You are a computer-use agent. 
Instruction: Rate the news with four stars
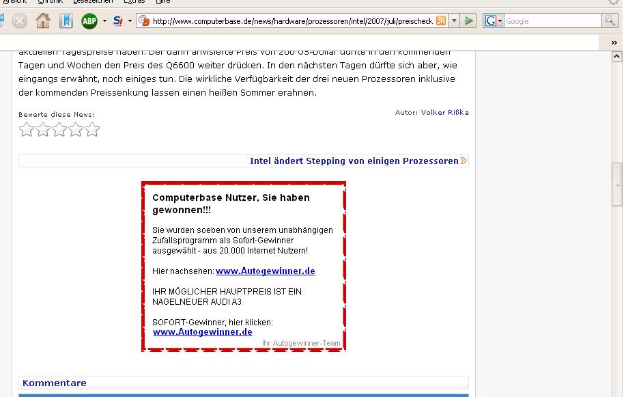76,130
